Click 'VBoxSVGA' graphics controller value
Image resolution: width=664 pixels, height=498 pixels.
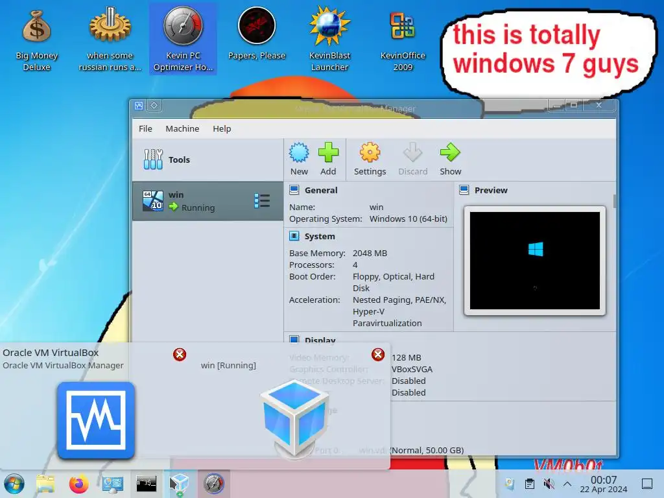point(412,369)
